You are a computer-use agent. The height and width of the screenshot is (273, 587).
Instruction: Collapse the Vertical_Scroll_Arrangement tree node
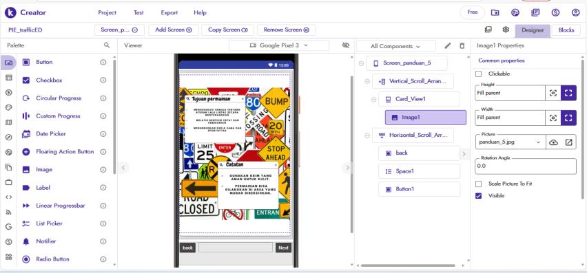coord(367,81)
